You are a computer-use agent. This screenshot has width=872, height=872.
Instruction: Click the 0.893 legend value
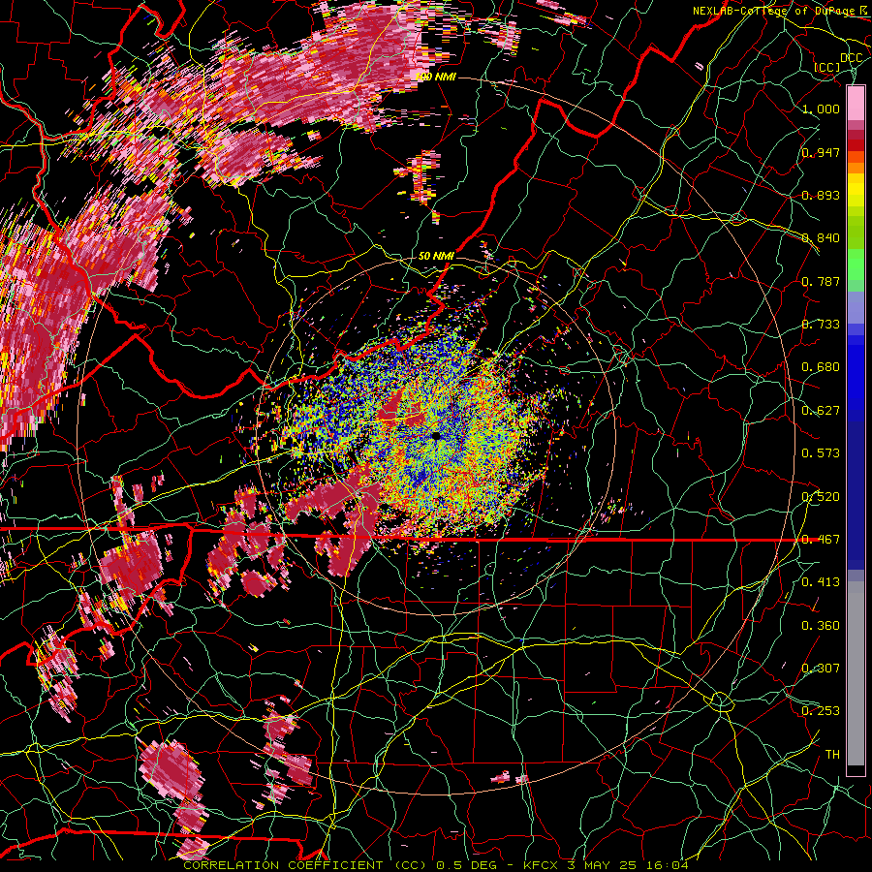pyautogui.click(x=821, y=195)
